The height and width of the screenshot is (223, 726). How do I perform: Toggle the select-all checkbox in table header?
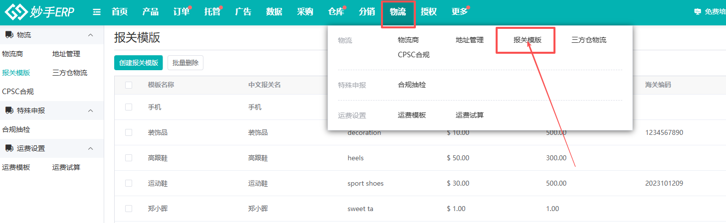(129, 85)
